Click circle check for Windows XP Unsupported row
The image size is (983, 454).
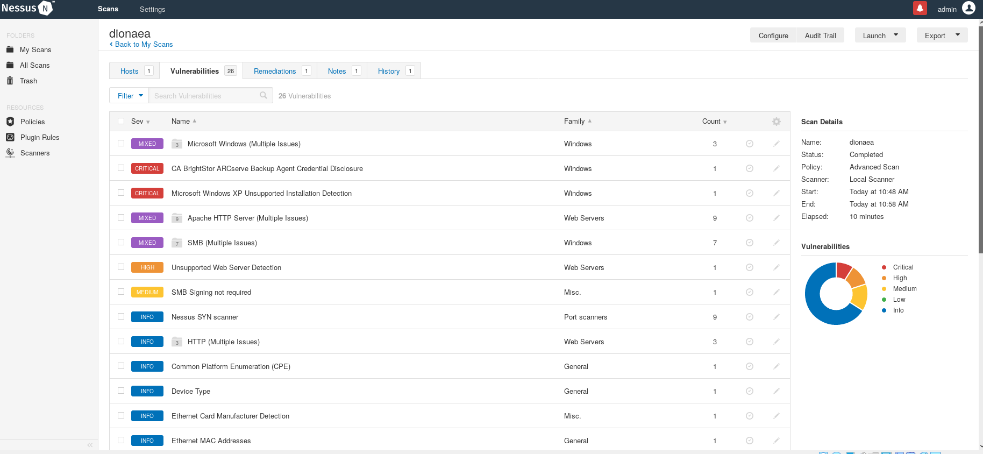tap(750, 193)
